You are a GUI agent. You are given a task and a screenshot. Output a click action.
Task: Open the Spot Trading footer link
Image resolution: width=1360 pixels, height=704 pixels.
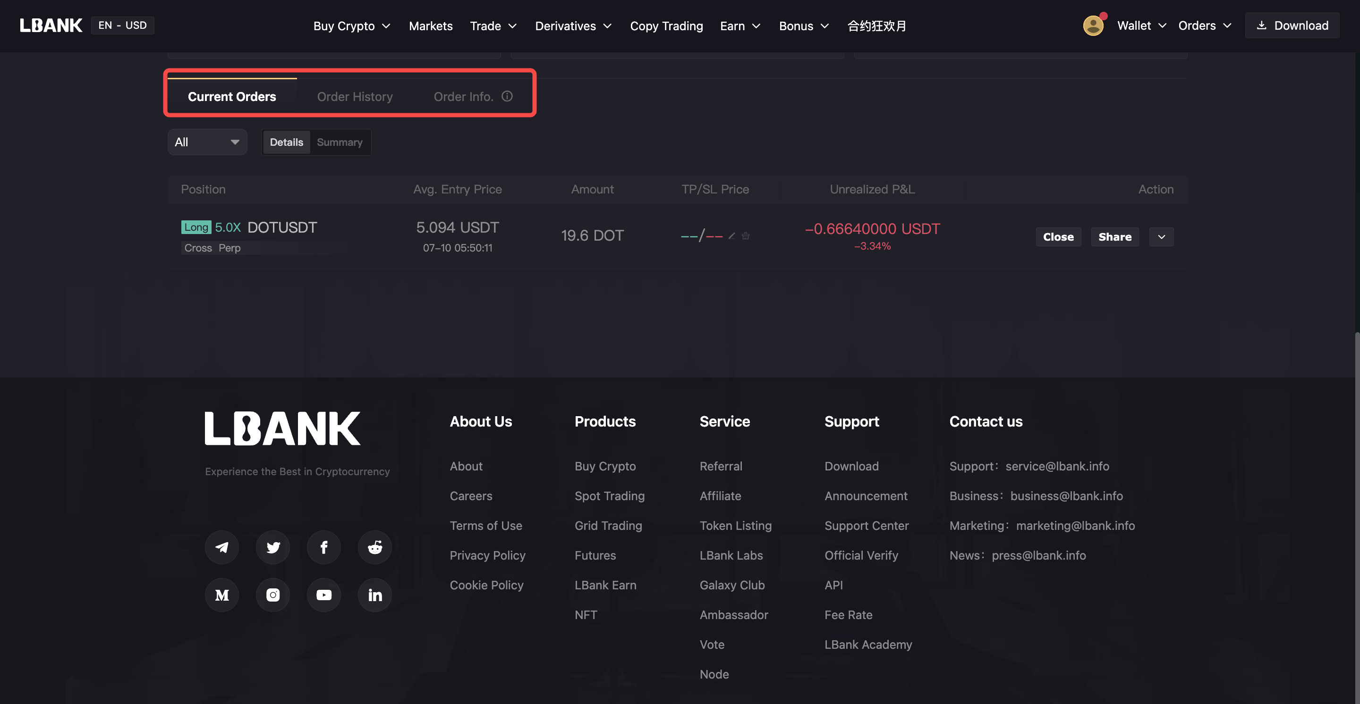609,496
